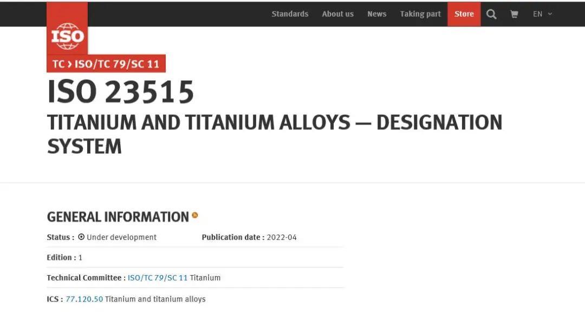The height and width of the screenshot is (314, 585).
Task: Open search with the magnifier icon
Action: [491, 14]
